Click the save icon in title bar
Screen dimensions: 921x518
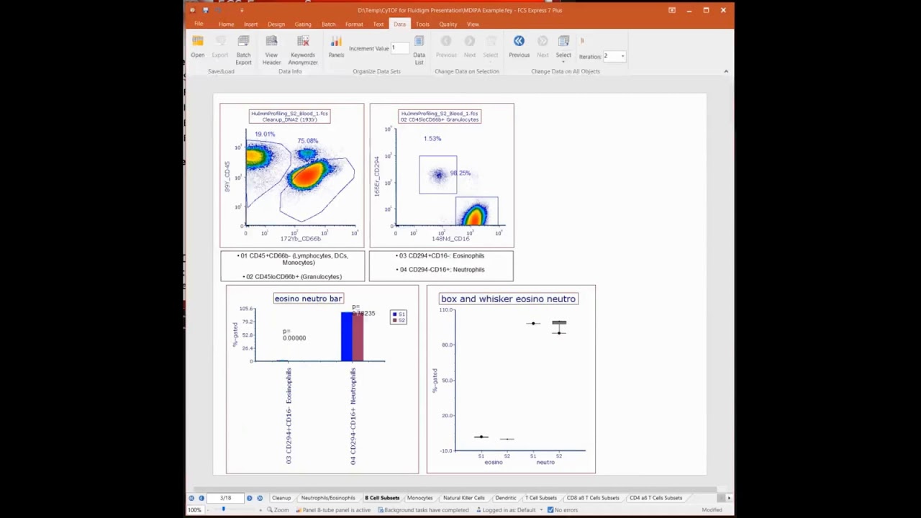click(x=206, y=10)
